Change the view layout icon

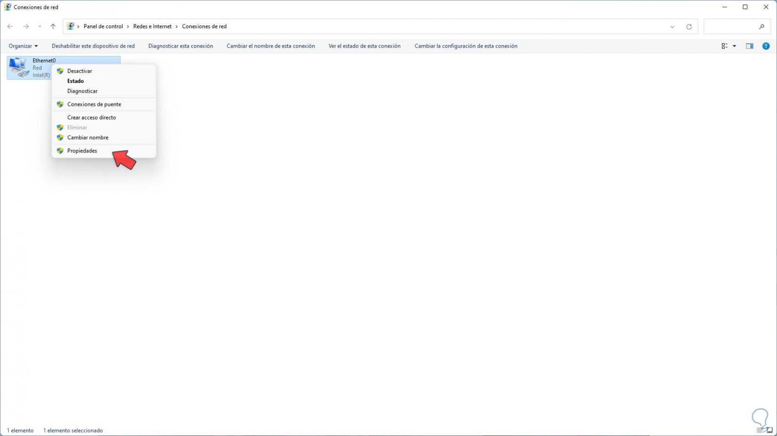(x=725, y=46)
